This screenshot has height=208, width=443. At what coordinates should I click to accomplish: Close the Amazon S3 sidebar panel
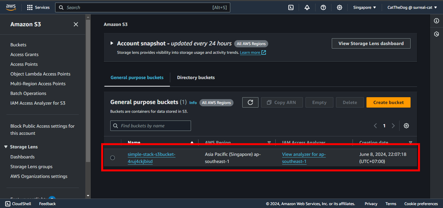(x=76, y=24)
